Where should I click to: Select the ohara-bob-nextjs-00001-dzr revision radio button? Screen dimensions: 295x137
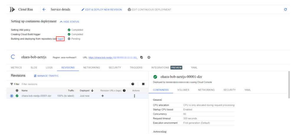[12, 96]
